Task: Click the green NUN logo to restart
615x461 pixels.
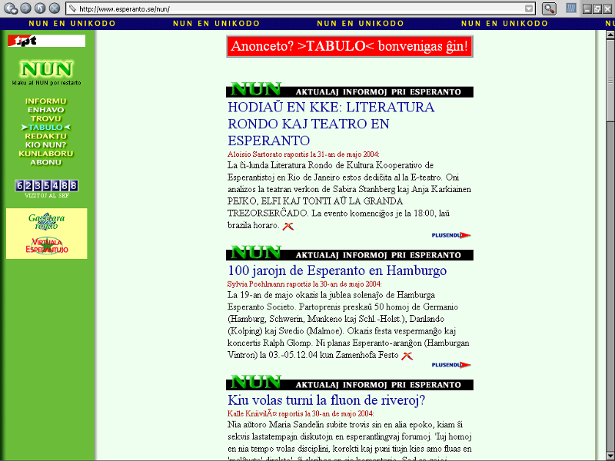Action: (46, 69)
